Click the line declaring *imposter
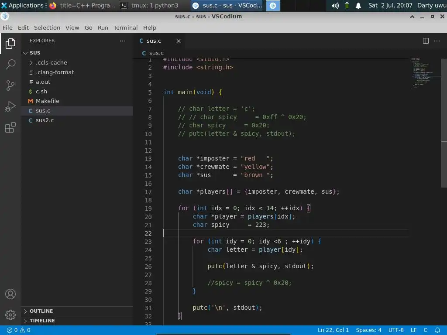The width and height of the screenshot is (447, 335). pos(226,158)
